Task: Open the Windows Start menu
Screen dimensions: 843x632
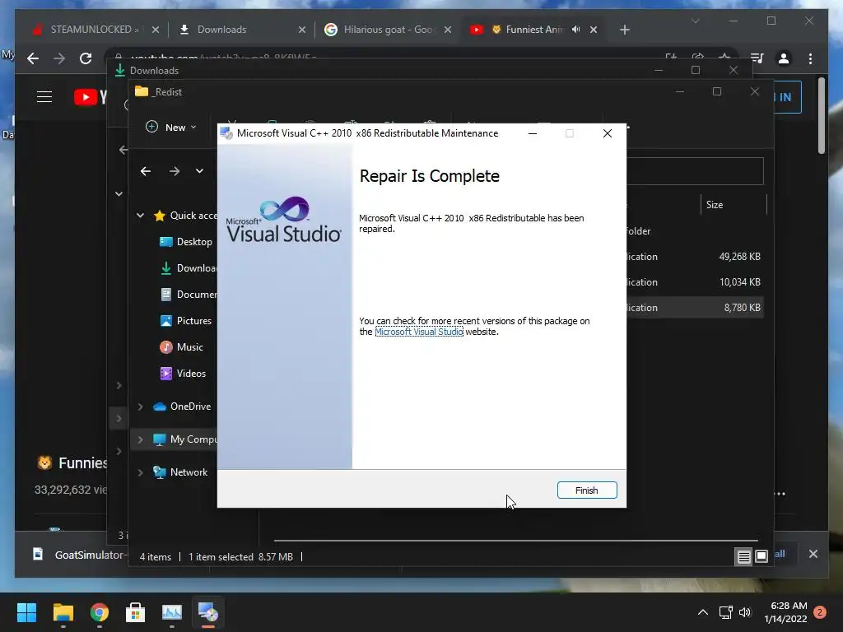Action: tap(26, 612)
